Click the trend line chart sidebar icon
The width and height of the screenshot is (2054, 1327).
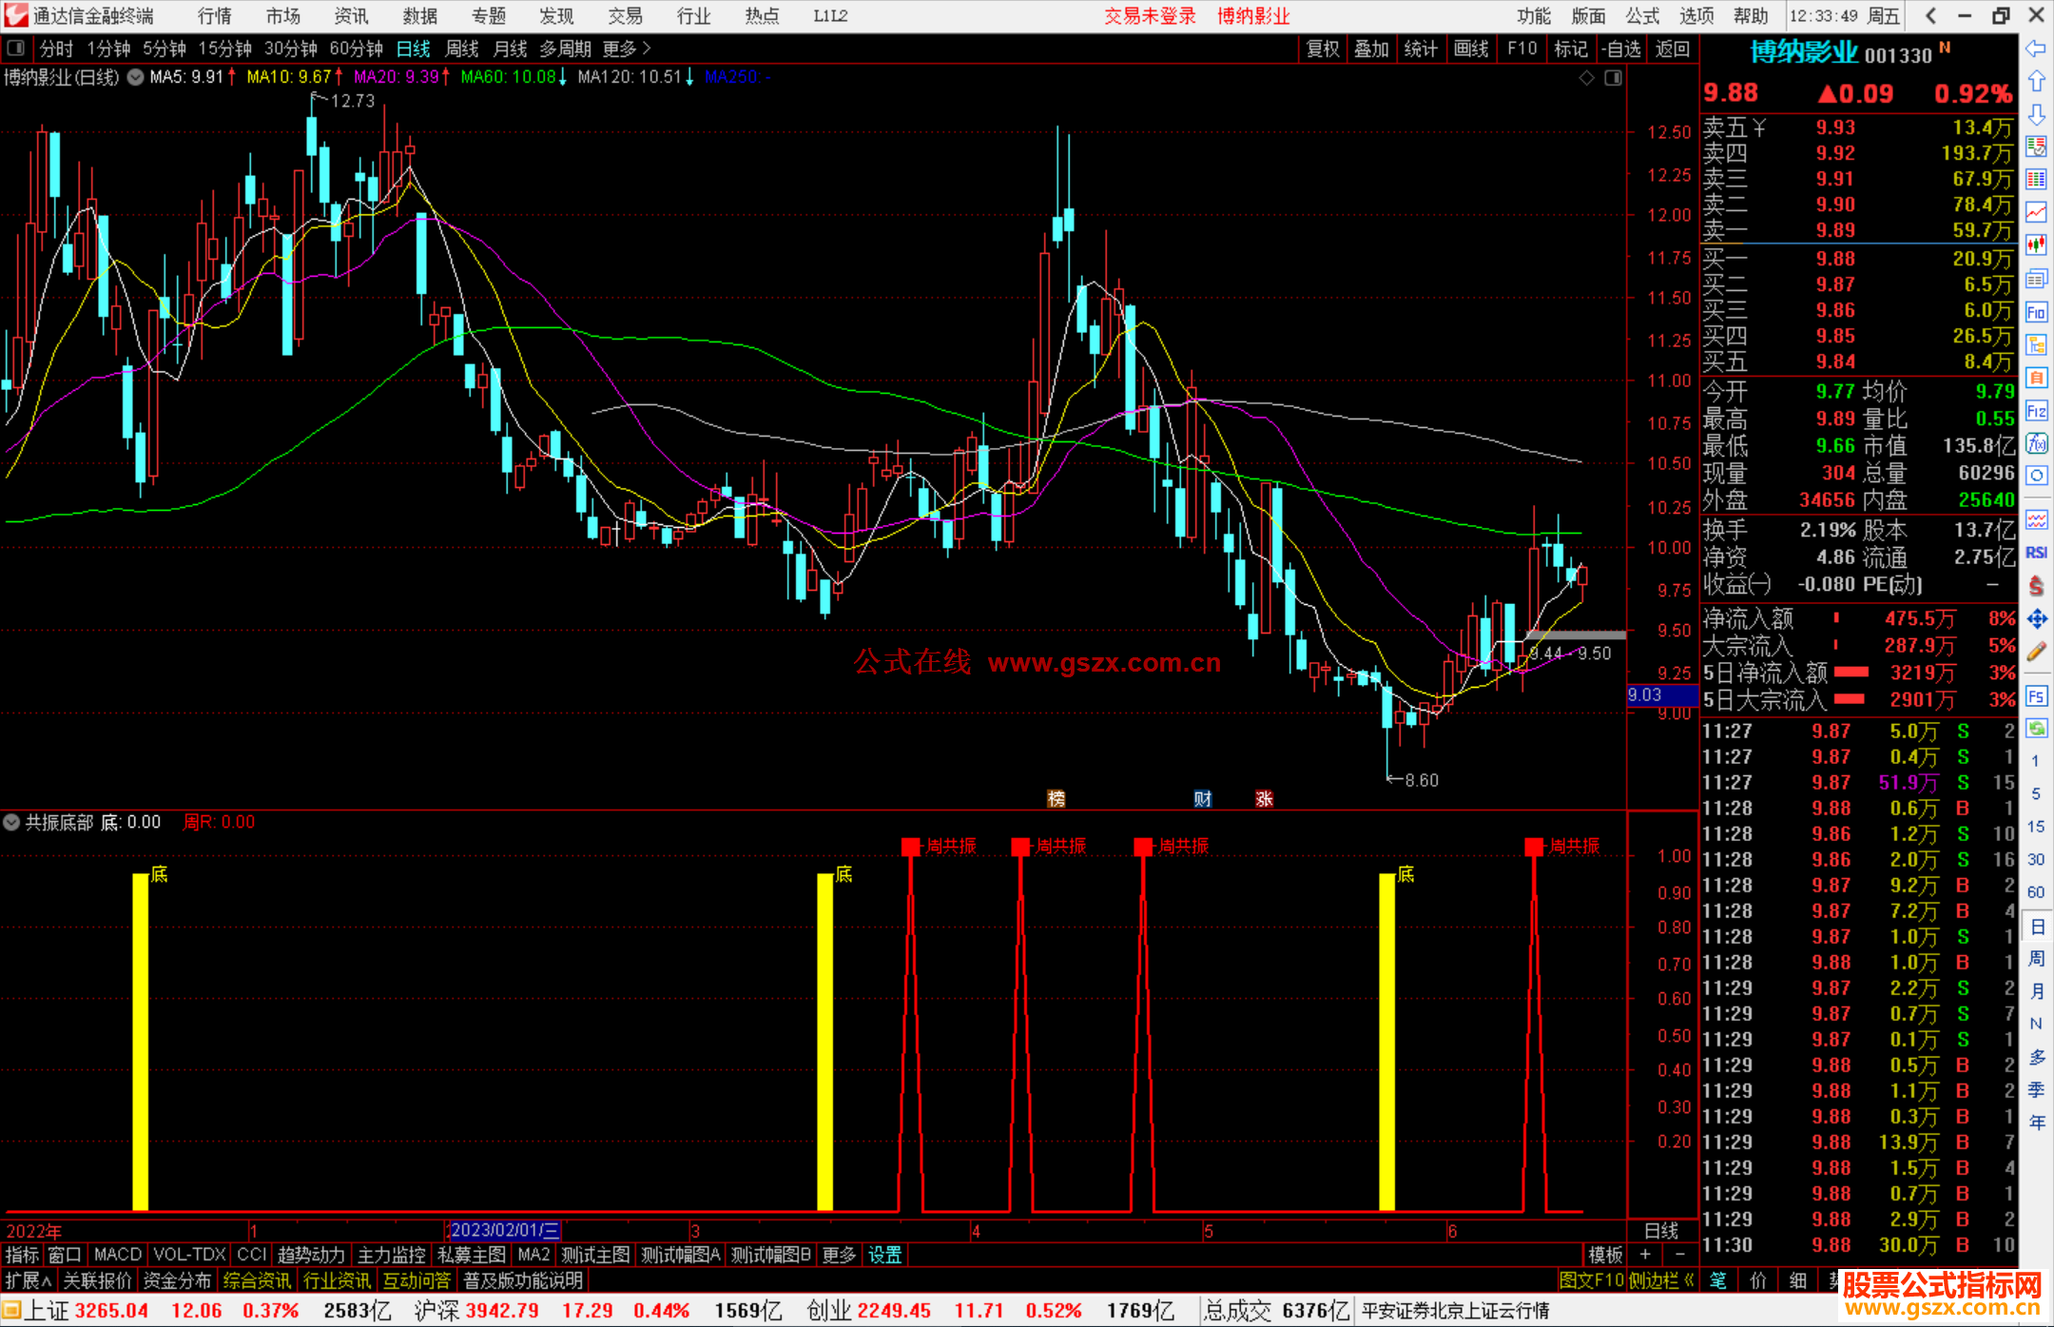2036,213
